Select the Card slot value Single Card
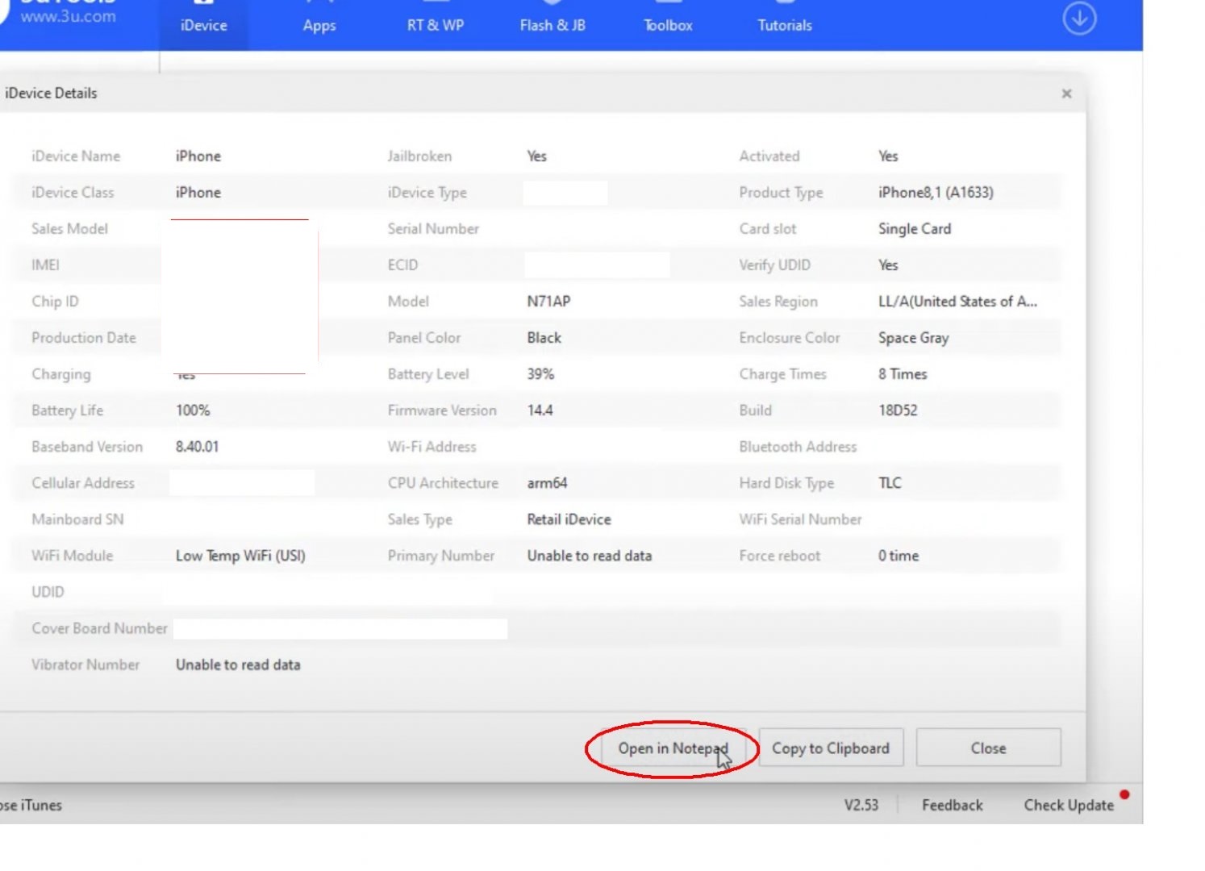Image resolution: width=1205 pixels, height=871 pixels. pos(915,229)
